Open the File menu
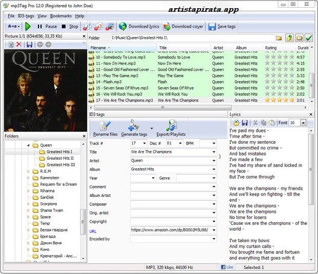The image size is (318, 274). point(11,16)
